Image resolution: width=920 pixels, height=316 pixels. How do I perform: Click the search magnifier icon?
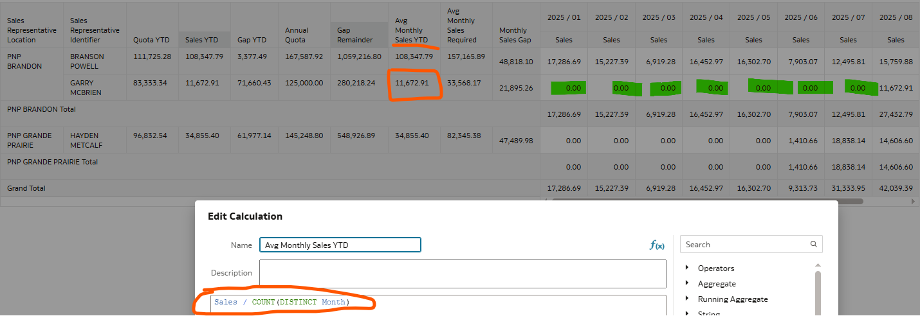pyautogui.click(x=814, y=244)
